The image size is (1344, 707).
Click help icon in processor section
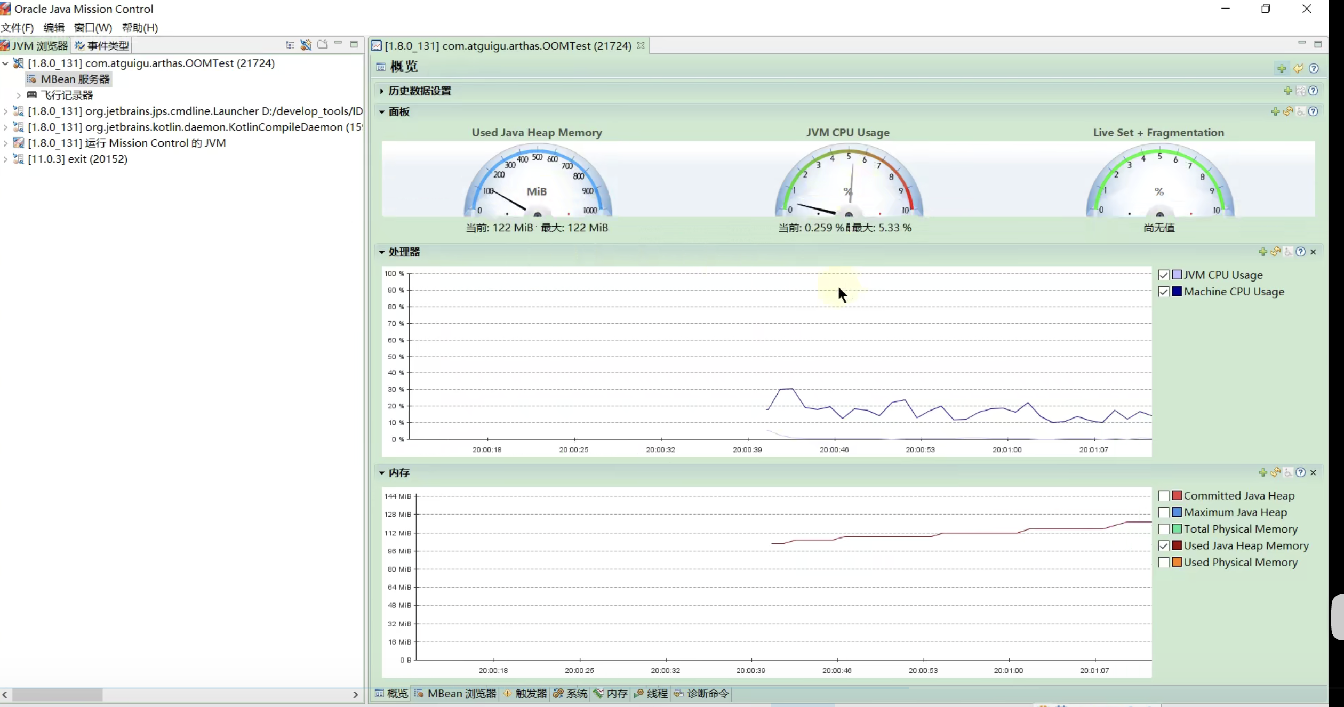coord(1301,252)
